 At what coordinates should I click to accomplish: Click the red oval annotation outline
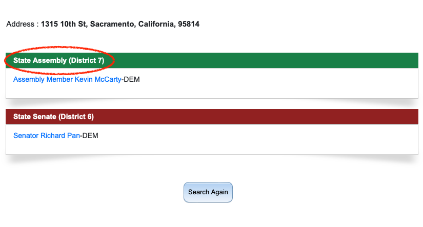tap(113, 57)
